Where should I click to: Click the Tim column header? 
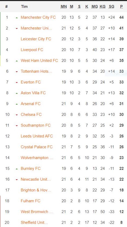(24, 7)
